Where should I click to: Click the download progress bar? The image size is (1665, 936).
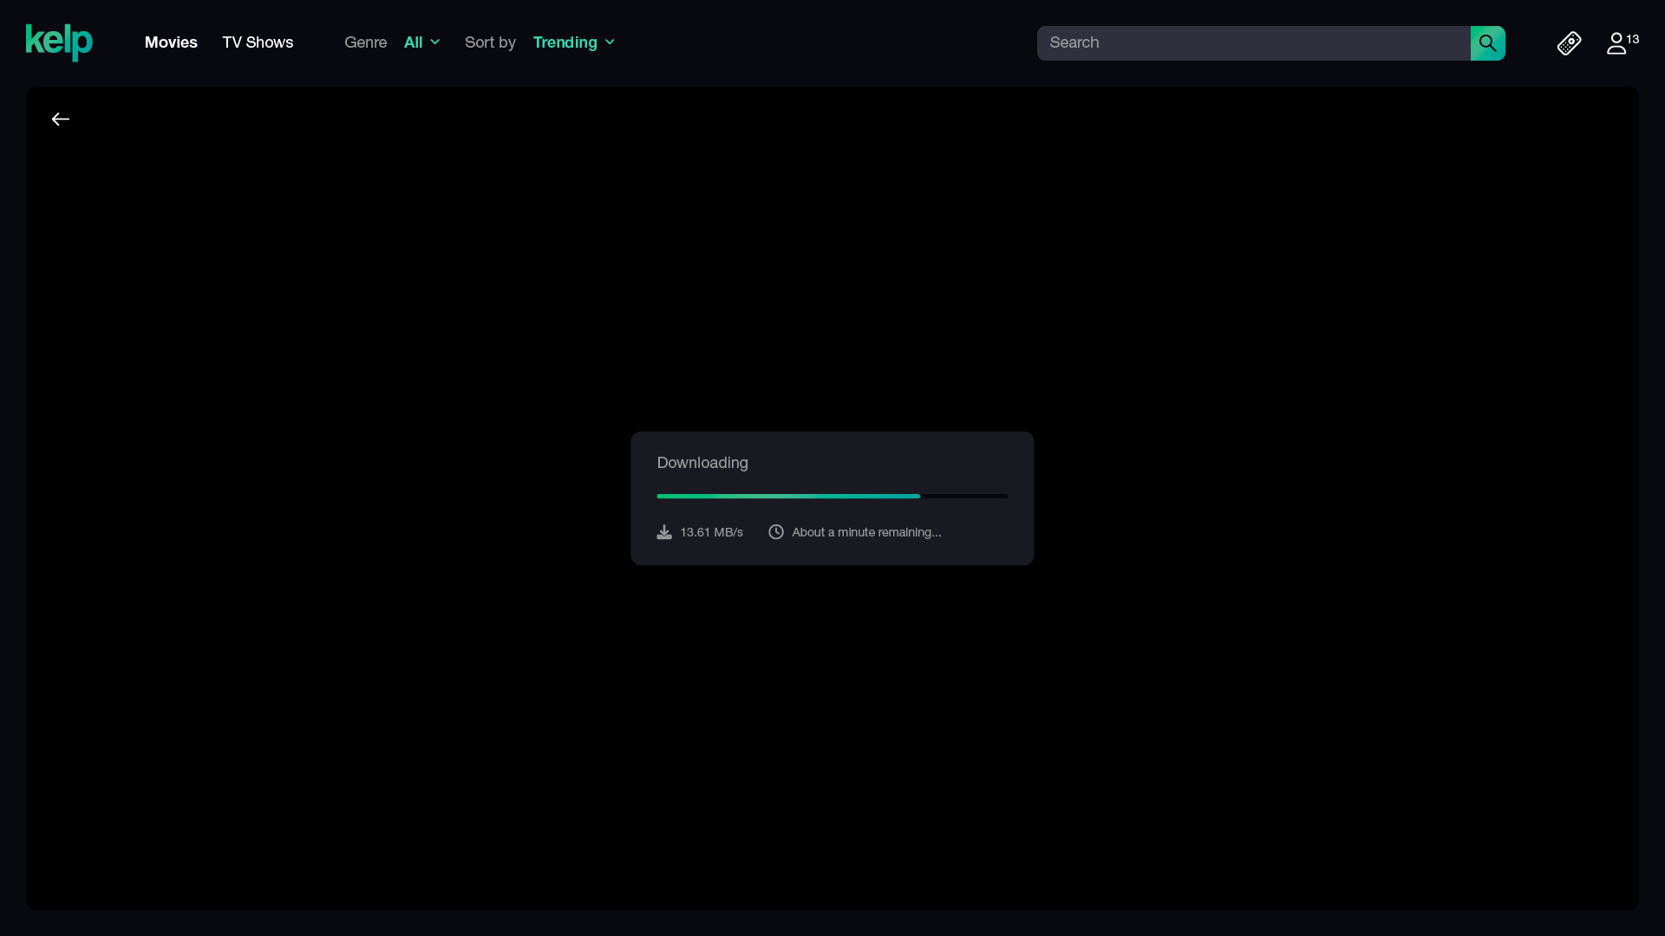coord(832,496)
